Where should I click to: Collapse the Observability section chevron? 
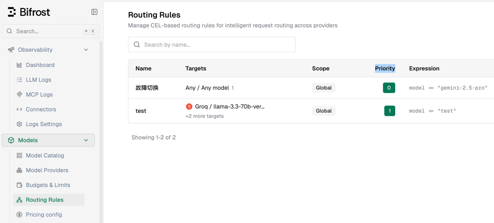pyautogui.click(x=86, y=50)
